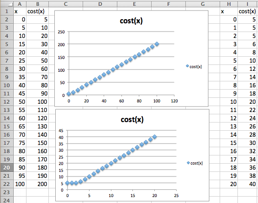The height and width of the screenshot is (203, 258).
Task: Click the bottom chart legend cost(x) entry
Action: [x=195, y=163]
